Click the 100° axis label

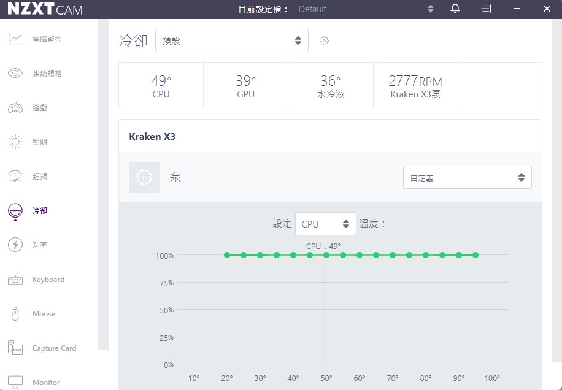[492, 378]
